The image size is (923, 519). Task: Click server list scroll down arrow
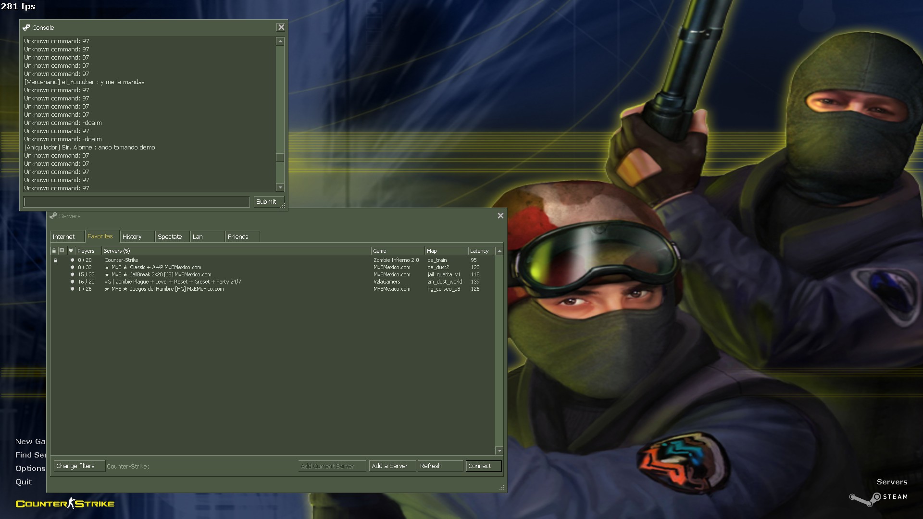pyautogui.click(x=499, y=450)
